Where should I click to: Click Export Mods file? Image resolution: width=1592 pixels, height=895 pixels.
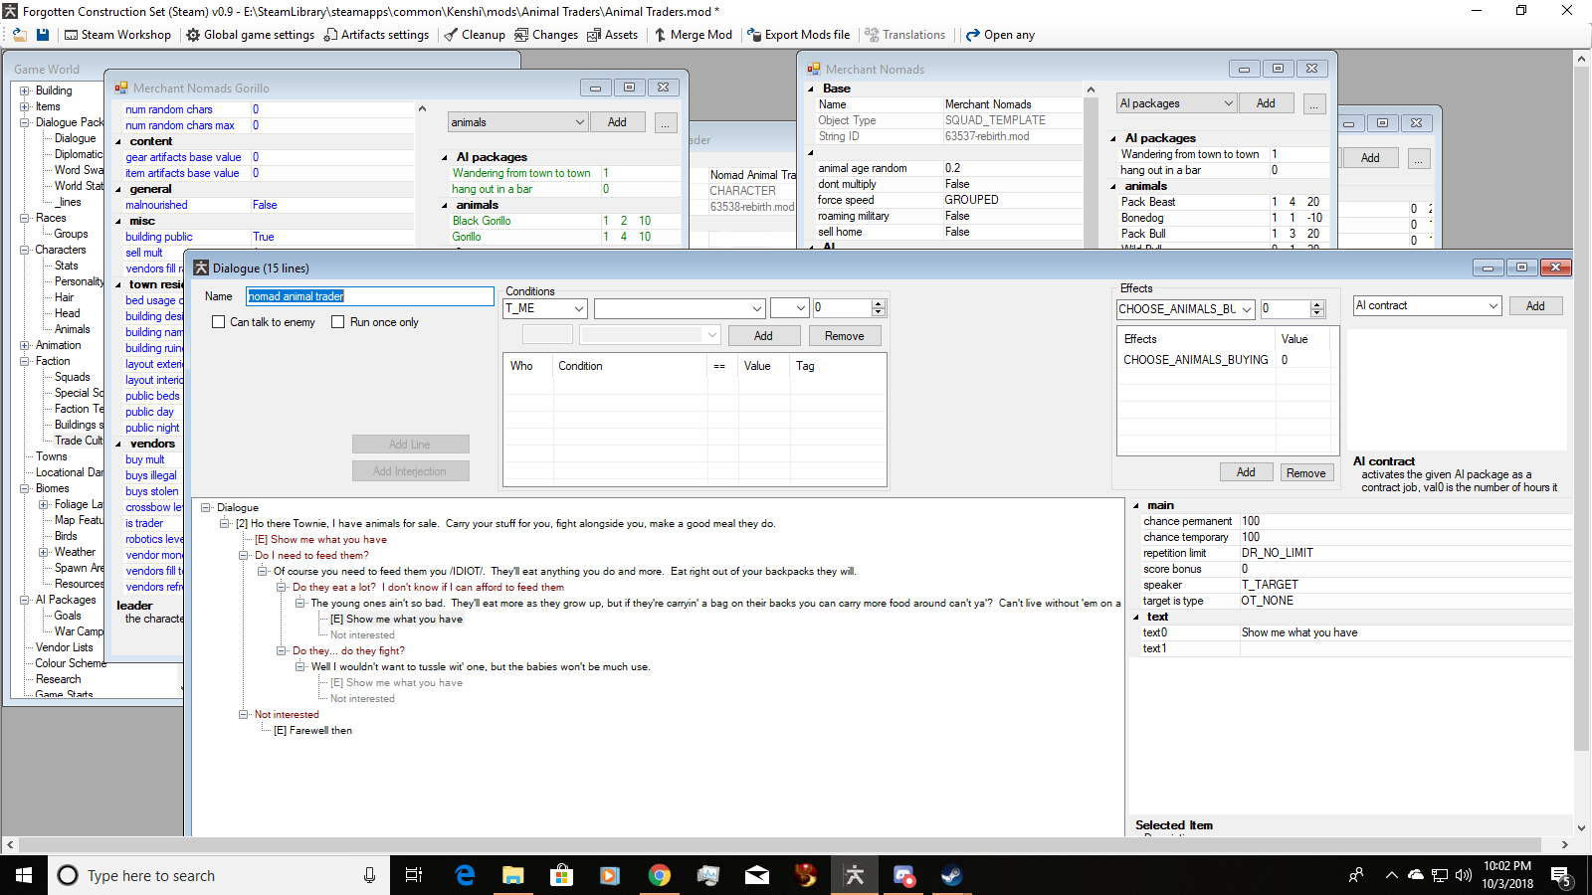799,35
